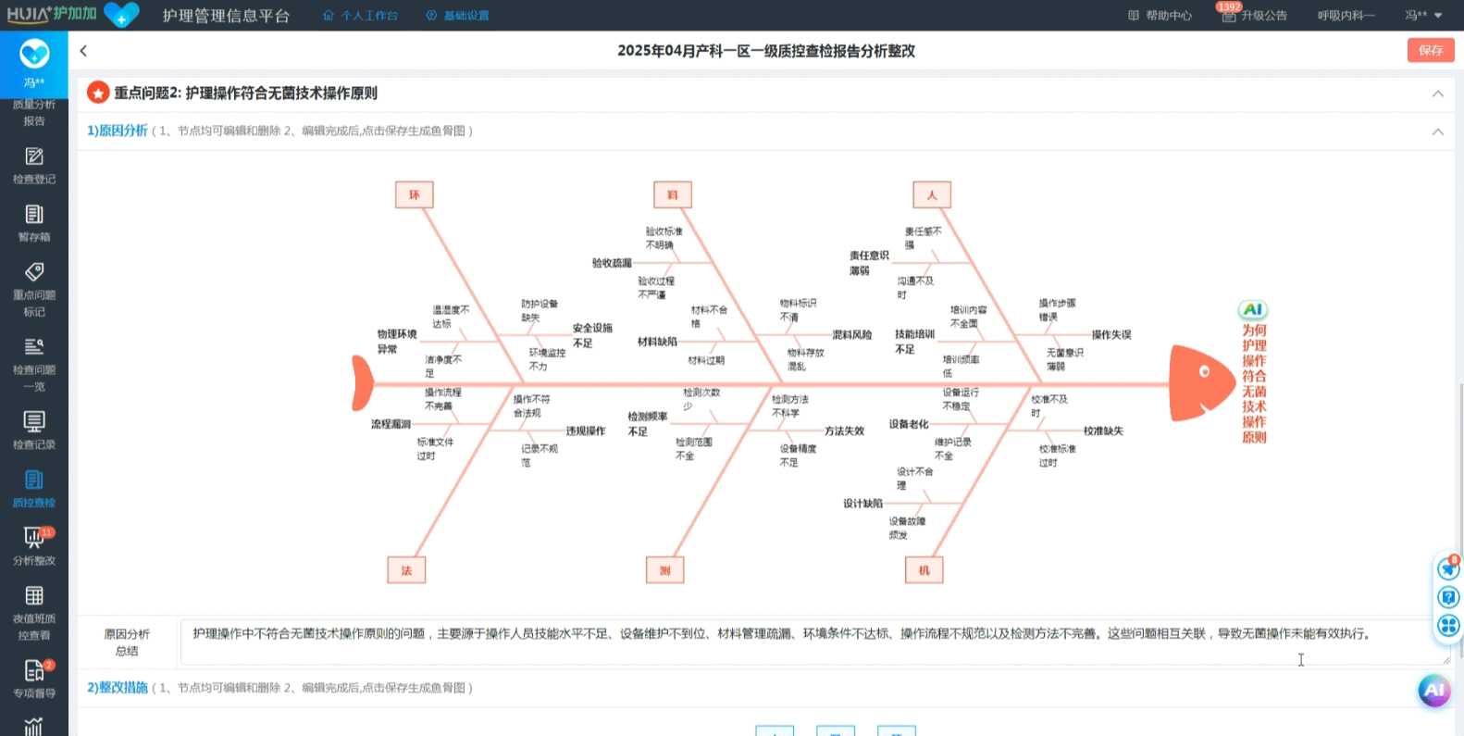The height and width of the screenshot is (736, 1464).
Task: Open 升级公告 notifications
Action: point(1255,16)
